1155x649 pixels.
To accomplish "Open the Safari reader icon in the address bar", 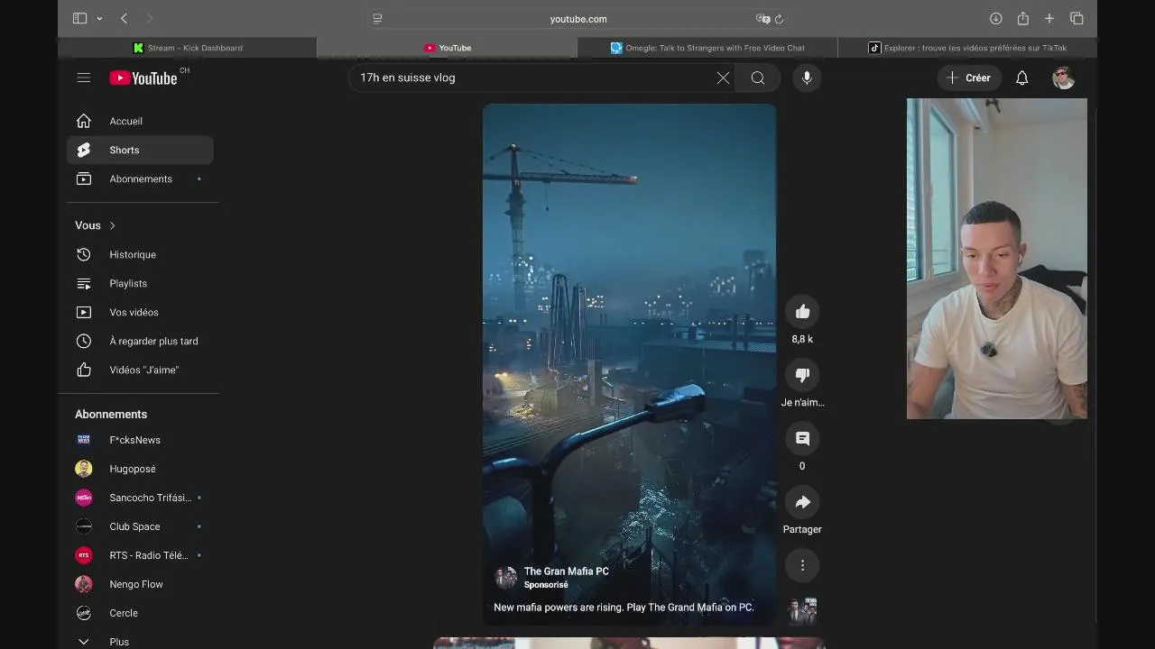I will (377, 18).
